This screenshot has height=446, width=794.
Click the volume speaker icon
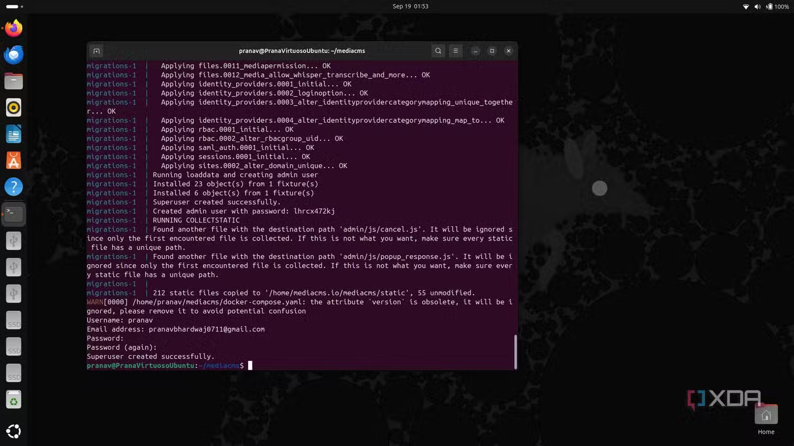pos(757,7)
